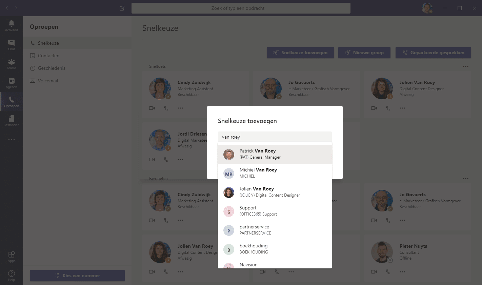Call Jolien Van Roey by phone in Sneltoets
482x285 pixels.
pyautogui.click(x=388, y=108)
